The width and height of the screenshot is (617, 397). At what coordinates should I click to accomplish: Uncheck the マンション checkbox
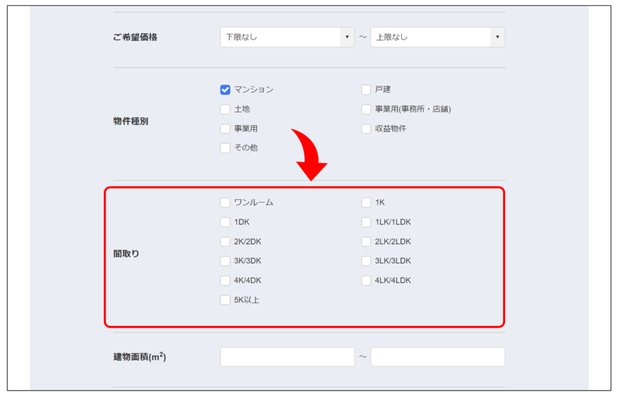[x=225, y=90]
